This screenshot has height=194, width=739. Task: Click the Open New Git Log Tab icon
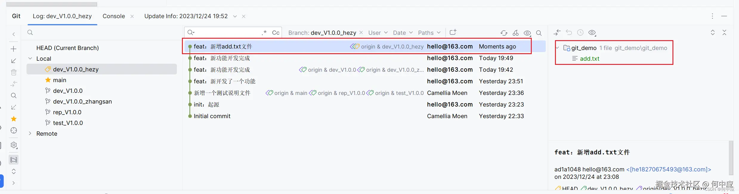(x=453, y=32)
